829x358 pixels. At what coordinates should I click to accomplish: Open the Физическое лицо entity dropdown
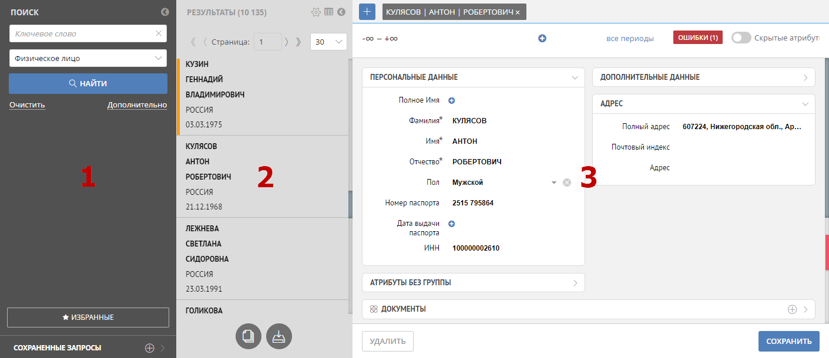coord(88,58)
